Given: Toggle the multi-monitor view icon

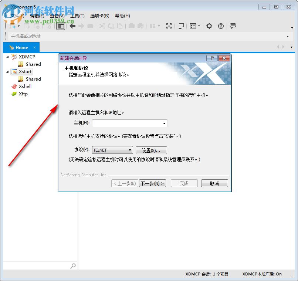Looking at the screenshot, I should tap(181, 26).
